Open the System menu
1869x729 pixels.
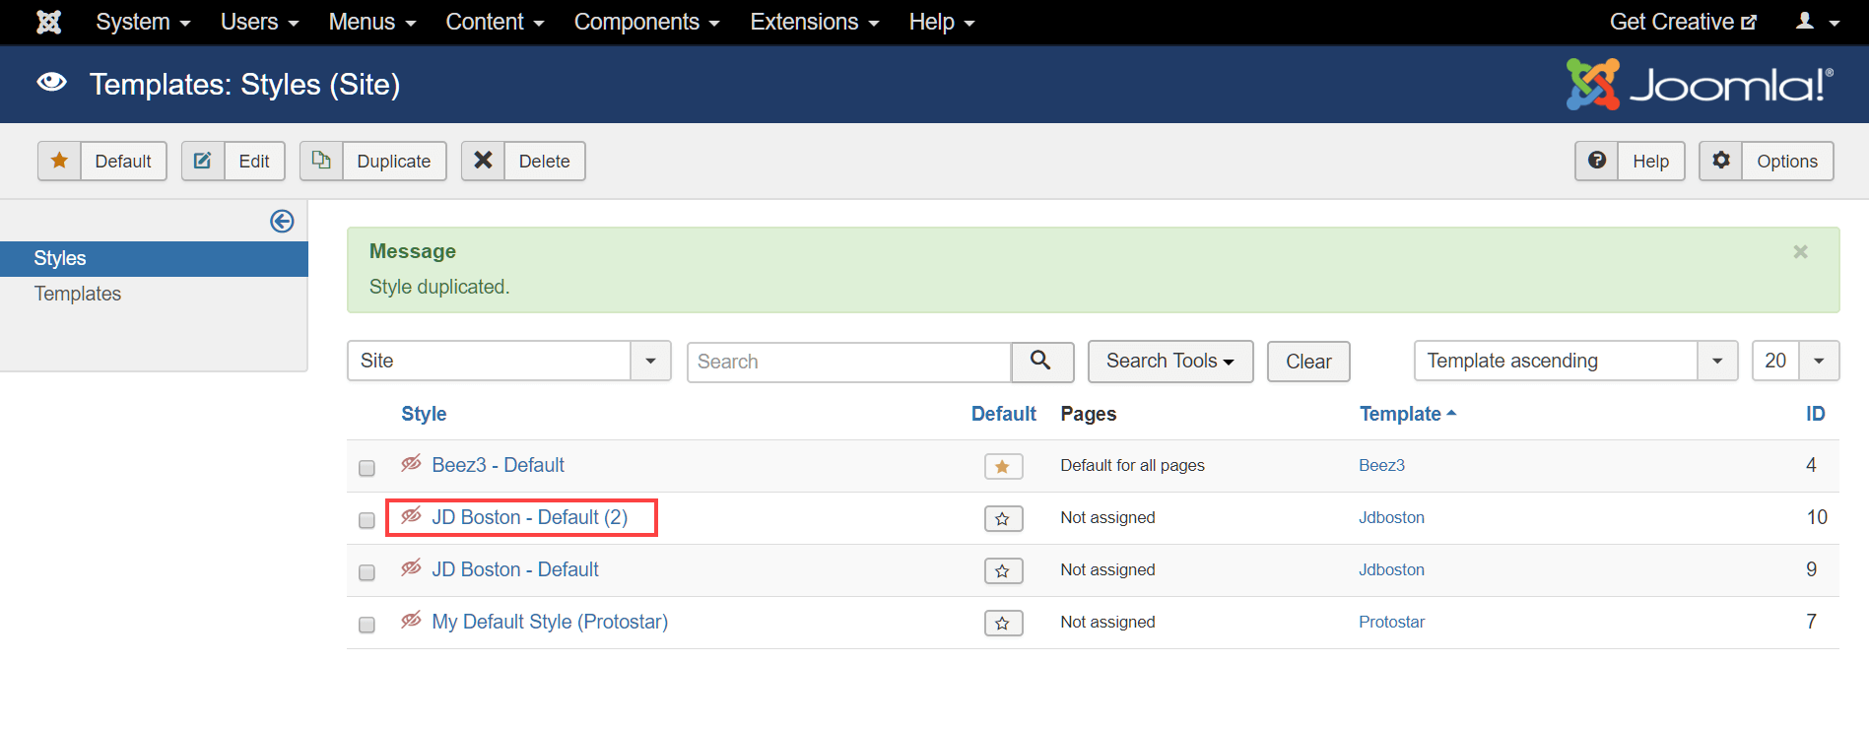[143, 22]
